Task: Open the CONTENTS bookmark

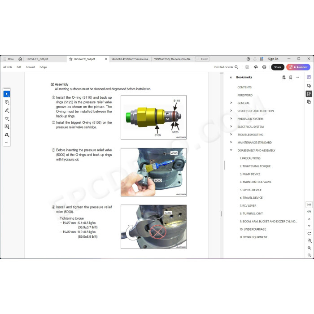Action: click(244, 87)
